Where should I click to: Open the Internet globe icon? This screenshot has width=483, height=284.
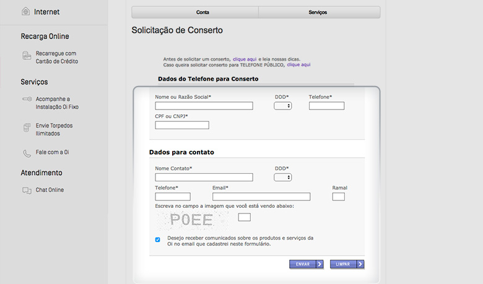(25, 12)
